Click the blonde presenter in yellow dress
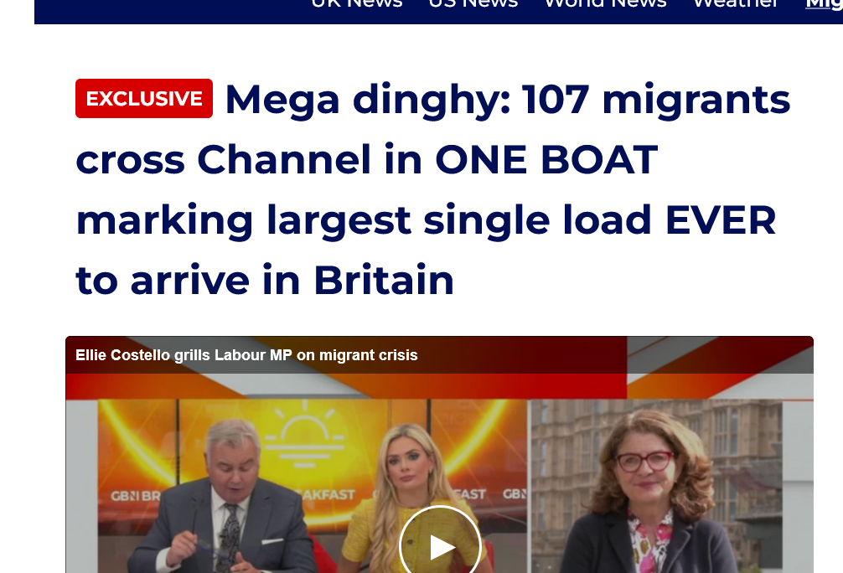The height and width of the screenshot is (573, 843). pyautogui.click(x=409, y=500)
